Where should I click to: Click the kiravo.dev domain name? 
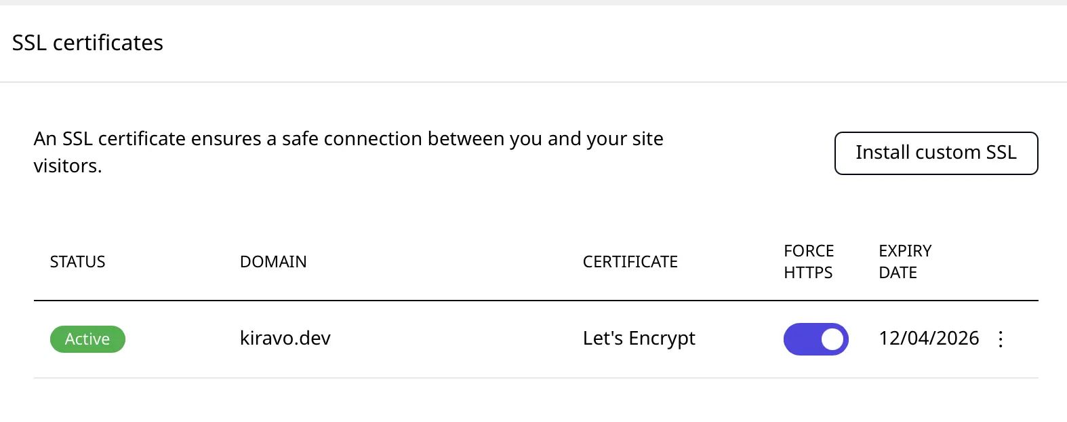coord(285,339)
